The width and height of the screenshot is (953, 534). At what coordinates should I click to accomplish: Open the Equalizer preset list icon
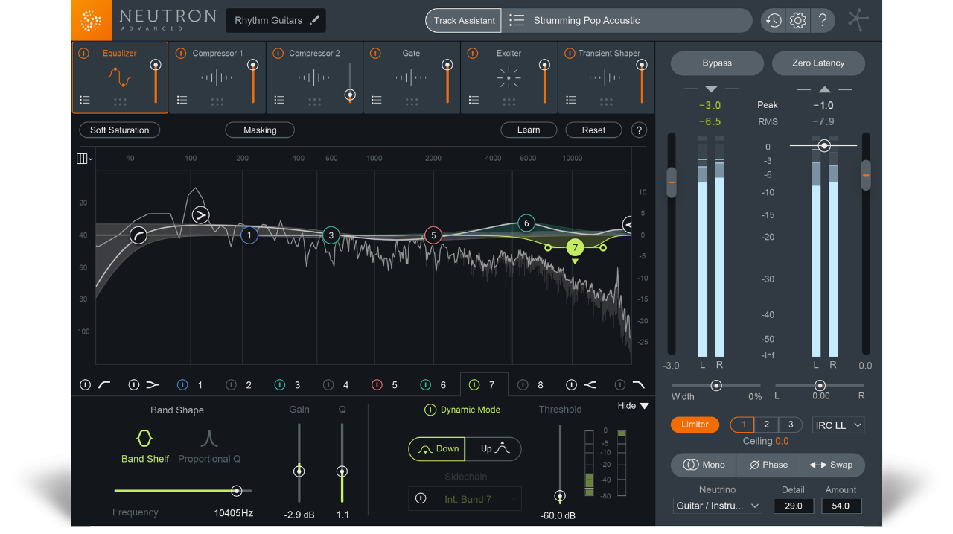tap(85, 99)
